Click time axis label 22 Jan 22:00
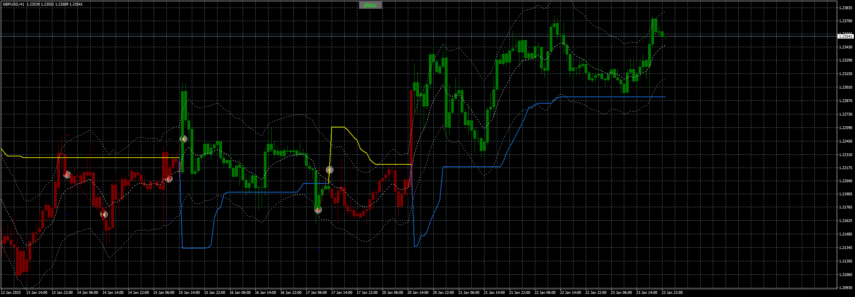 click(596, 293)
